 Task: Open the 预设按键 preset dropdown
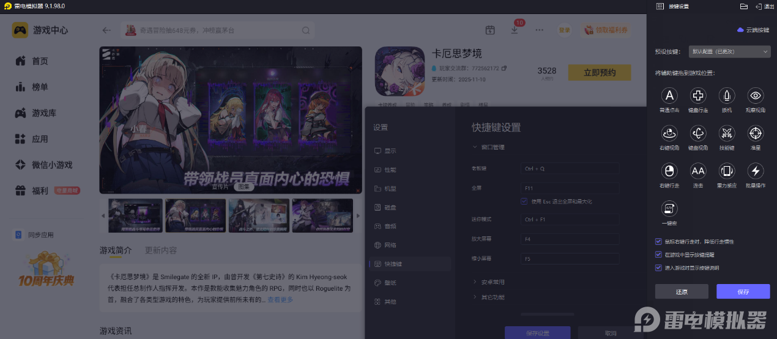pos(729,52)
